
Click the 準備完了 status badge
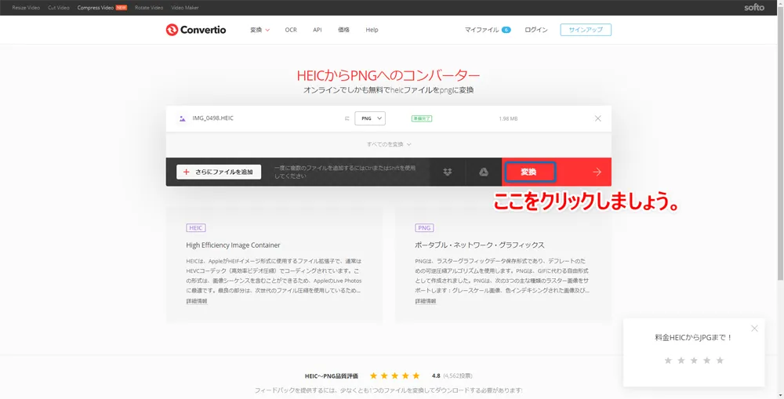(422, 119)
